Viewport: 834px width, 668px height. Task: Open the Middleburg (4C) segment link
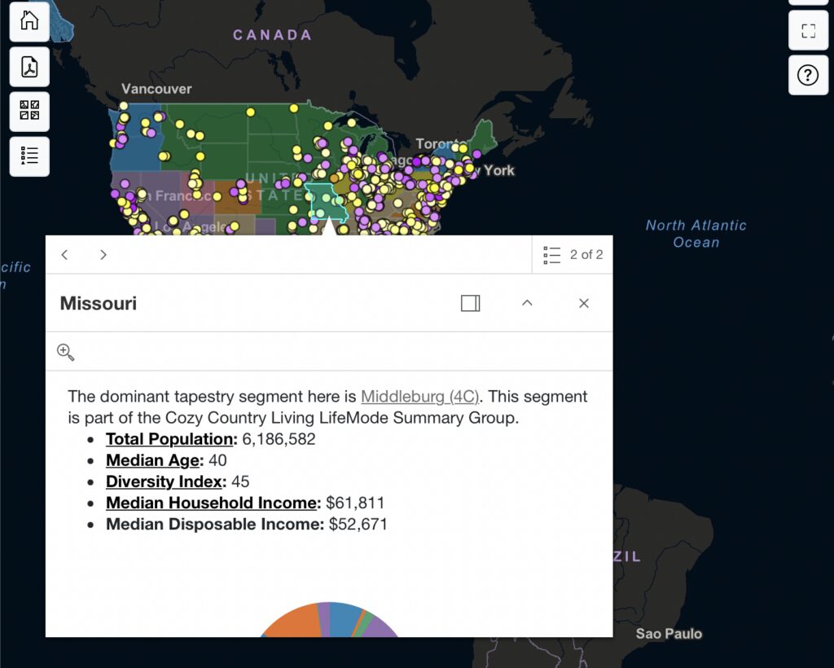coord(420,397)
